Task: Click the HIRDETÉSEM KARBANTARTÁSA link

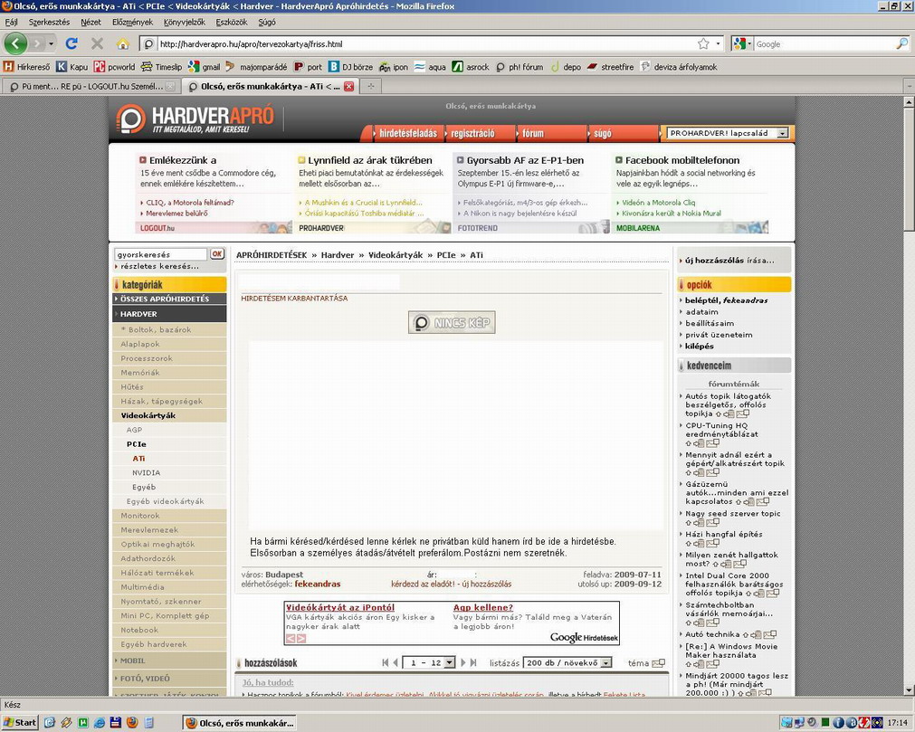Action: pos(294,298)
